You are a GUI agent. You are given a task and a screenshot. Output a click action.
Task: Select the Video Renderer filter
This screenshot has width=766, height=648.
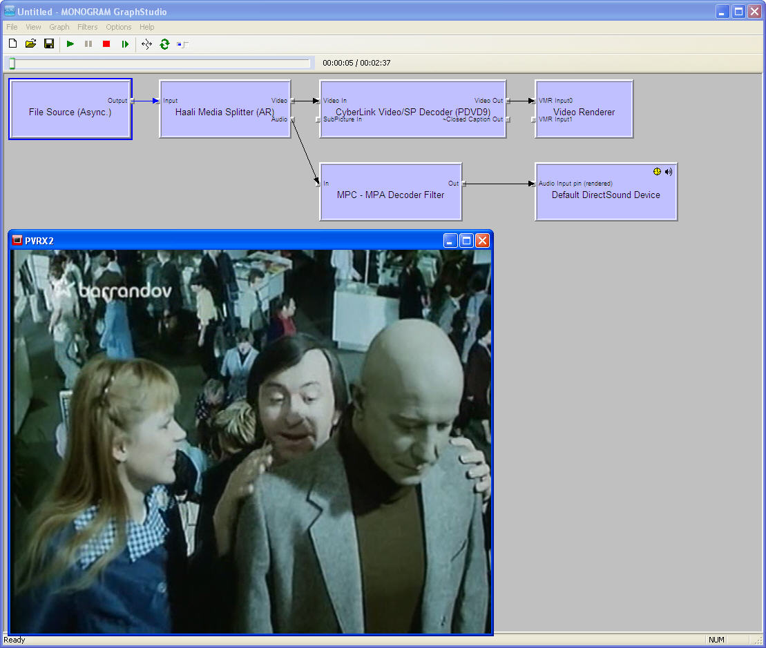tap(584, 109)
